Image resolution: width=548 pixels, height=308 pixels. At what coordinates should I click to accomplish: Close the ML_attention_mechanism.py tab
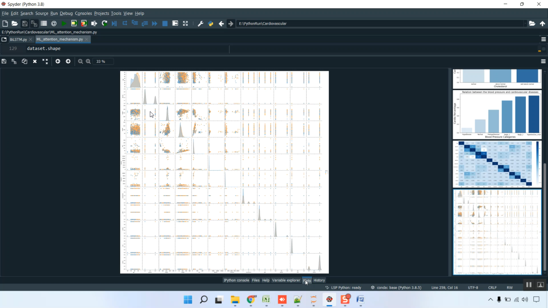tap(87, 39)
